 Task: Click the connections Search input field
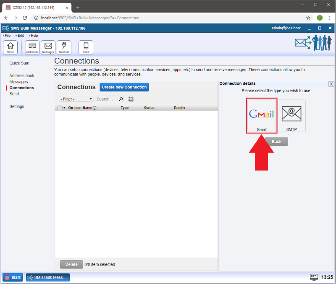(107, 99)
